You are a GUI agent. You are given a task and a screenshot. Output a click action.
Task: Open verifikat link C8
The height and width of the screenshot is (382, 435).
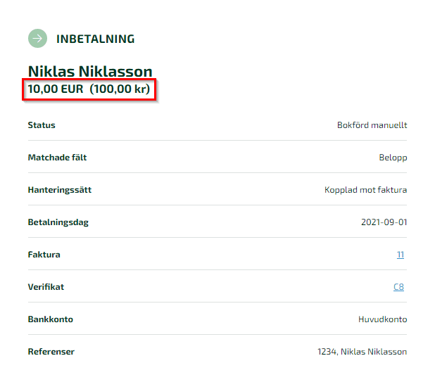click(x=398, y=286)
